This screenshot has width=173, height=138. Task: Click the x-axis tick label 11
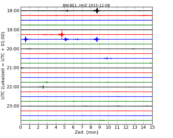point(117,127)
